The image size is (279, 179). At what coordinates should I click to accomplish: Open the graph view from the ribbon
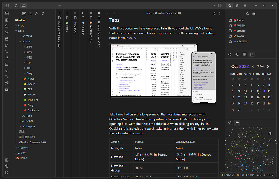click(x=7, y=32)
